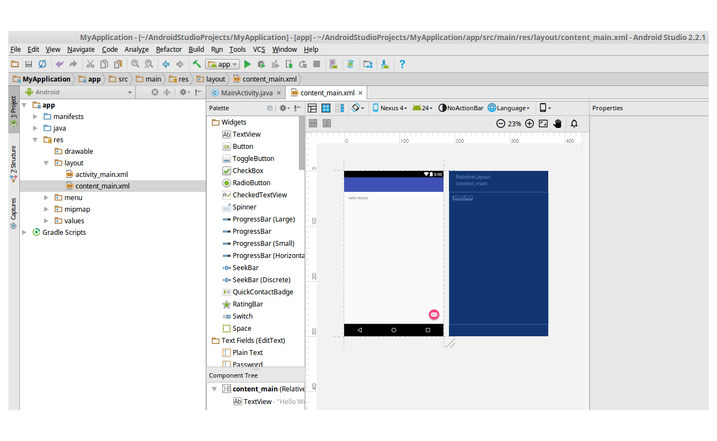Click the Find magnifier icon
Image resolution: width=717 pixels, height=441 pixels.
[135, 64]
